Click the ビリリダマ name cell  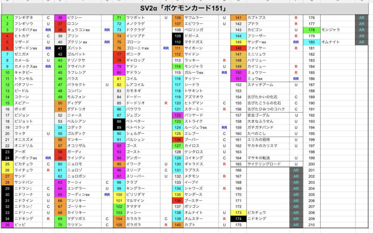143,194
